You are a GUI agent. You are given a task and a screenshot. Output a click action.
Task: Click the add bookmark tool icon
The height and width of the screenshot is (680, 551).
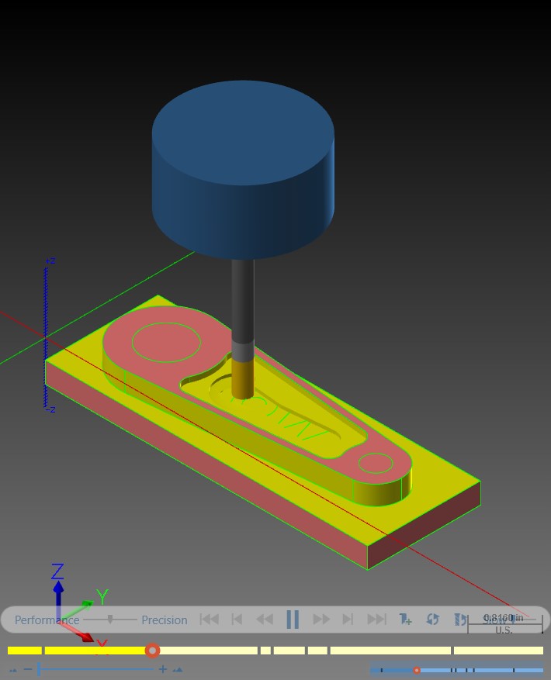[405, 620]
